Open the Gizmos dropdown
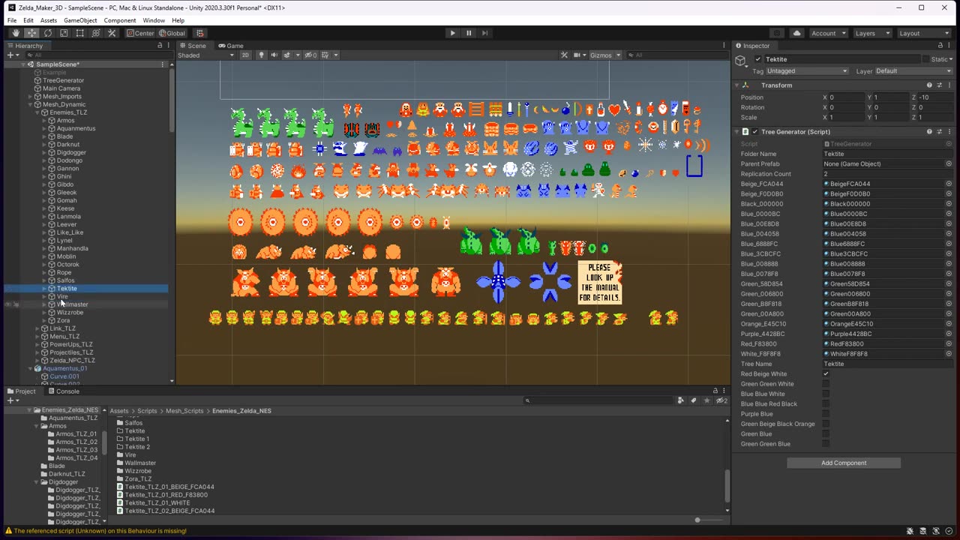 606,55
